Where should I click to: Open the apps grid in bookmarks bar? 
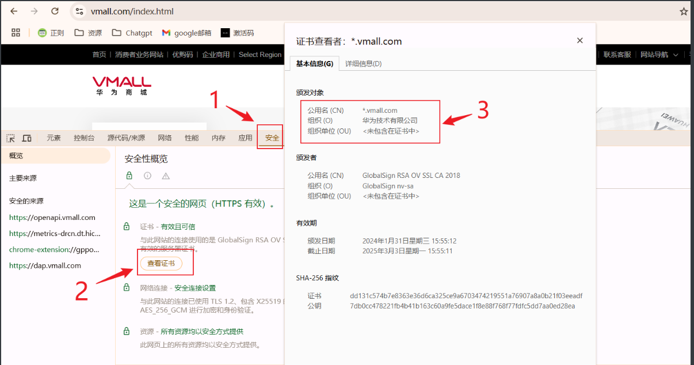tap(16, 33)
